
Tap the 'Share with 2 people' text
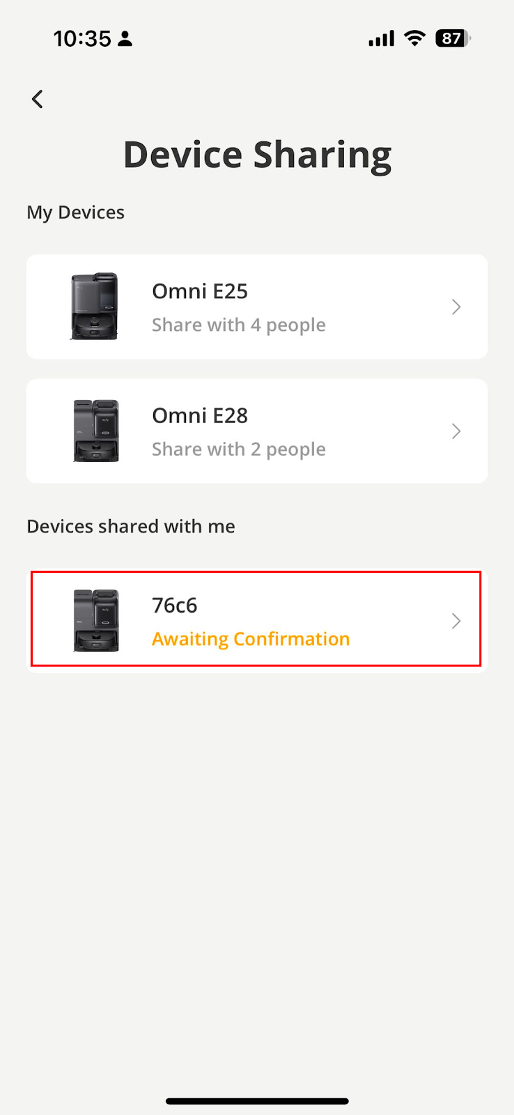239,449
